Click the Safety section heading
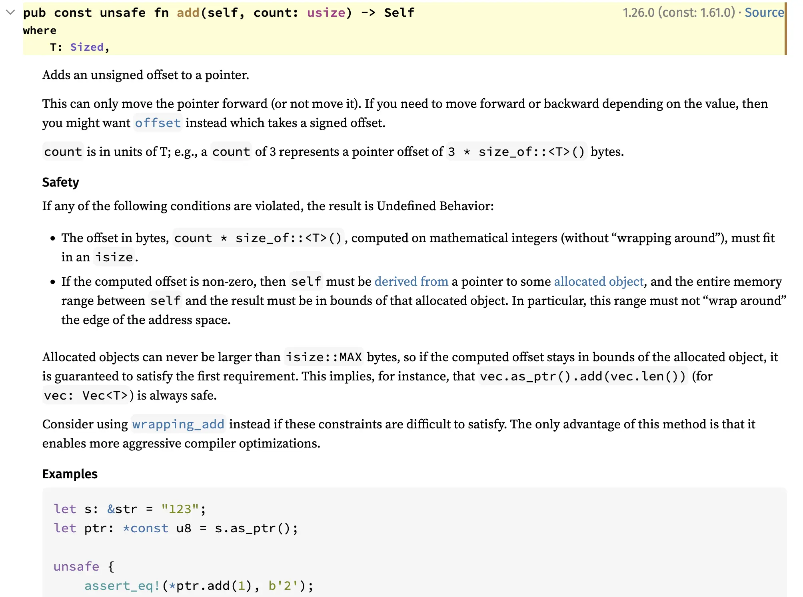Image resolution: width=803 pixels, height=597 pixels. coord(60,182)
